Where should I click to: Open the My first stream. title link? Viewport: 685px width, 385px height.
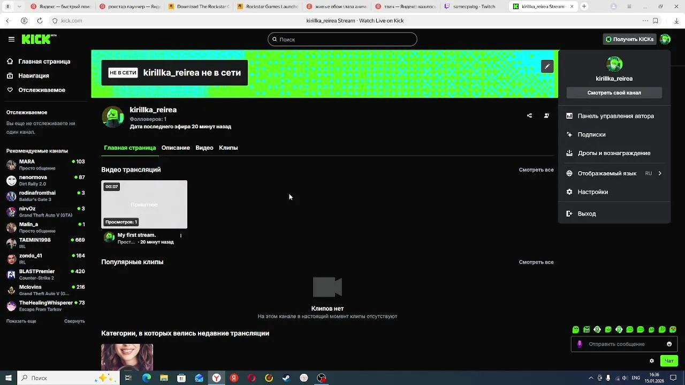click(136, 235)
